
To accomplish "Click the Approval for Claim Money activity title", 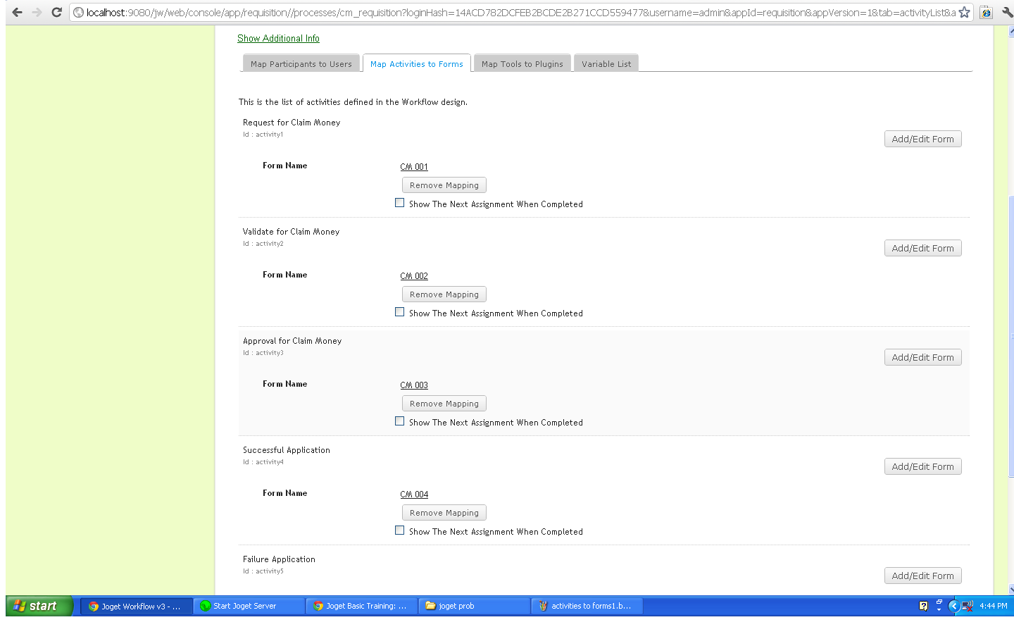I will click(x=292, y=341).
